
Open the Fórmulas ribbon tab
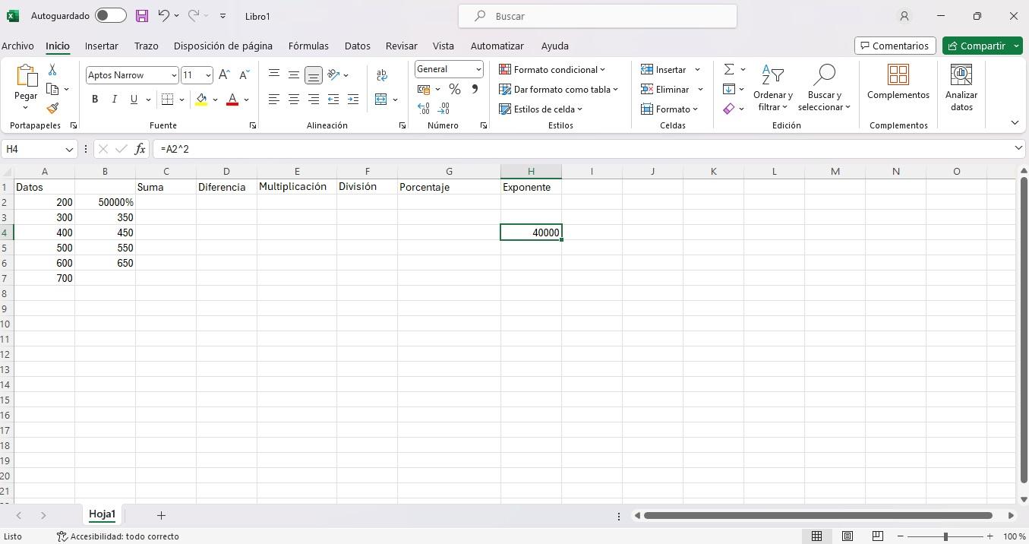tap(308, 46)
